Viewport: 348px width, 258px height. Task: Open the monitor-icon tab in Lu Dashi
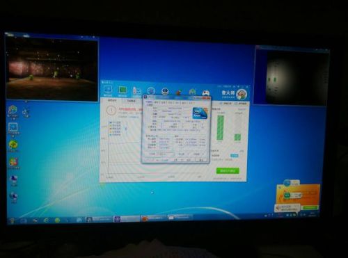(x=108, y=90)
